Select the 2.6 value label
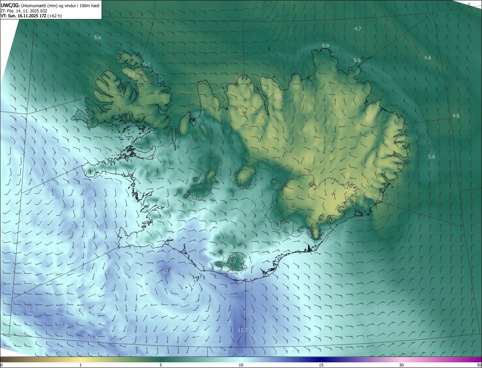 (278, 96)
